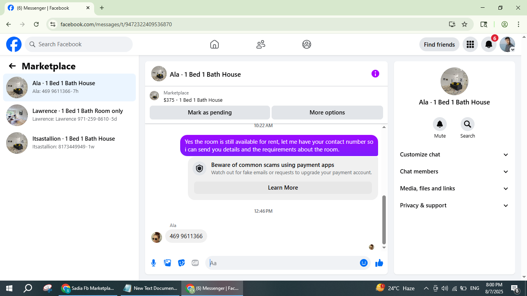Image resolution: width=527 pixels, height=296 pixels.
Task: Select the Messenger Chrome taskbar window
Action: click(x=213, y=288)
